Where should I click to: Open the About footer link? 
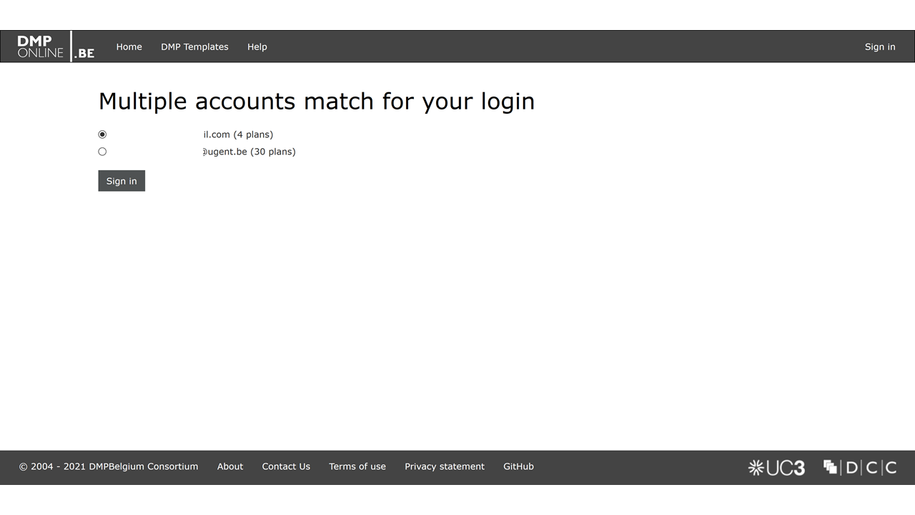[x=230, y=466]
